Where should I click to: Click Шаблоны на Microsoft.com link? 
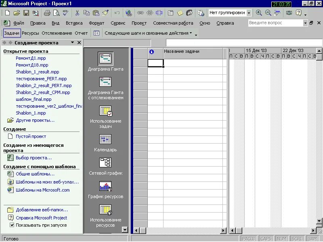[x=43, y=190]
